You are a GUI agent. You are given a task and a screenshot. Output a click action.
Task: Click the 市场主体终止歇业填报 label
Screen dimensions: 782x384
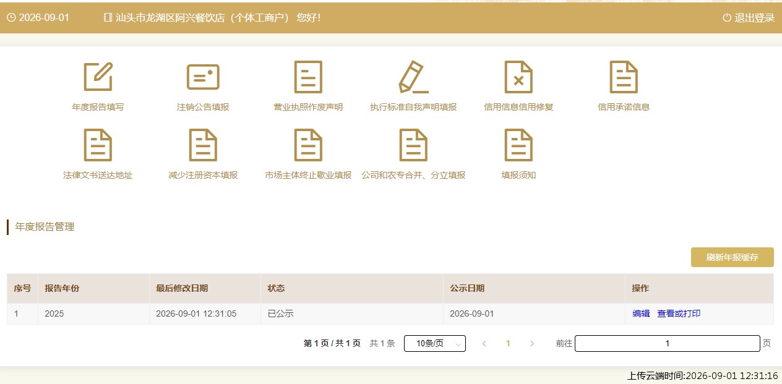pyautogui.click(x=308, y=175)
